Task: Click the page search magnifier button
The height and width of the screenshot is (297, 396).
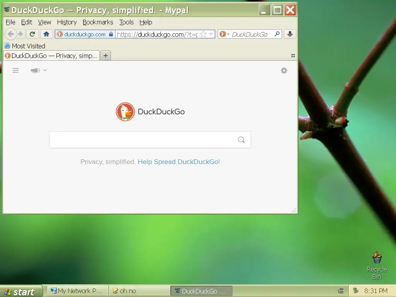Action: click(x=241, y=140)
